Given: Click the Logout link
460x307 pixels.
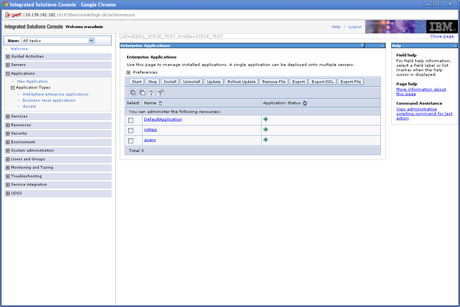Looking at the screenshot, I should pyautogui.click(x=355, y=27).
